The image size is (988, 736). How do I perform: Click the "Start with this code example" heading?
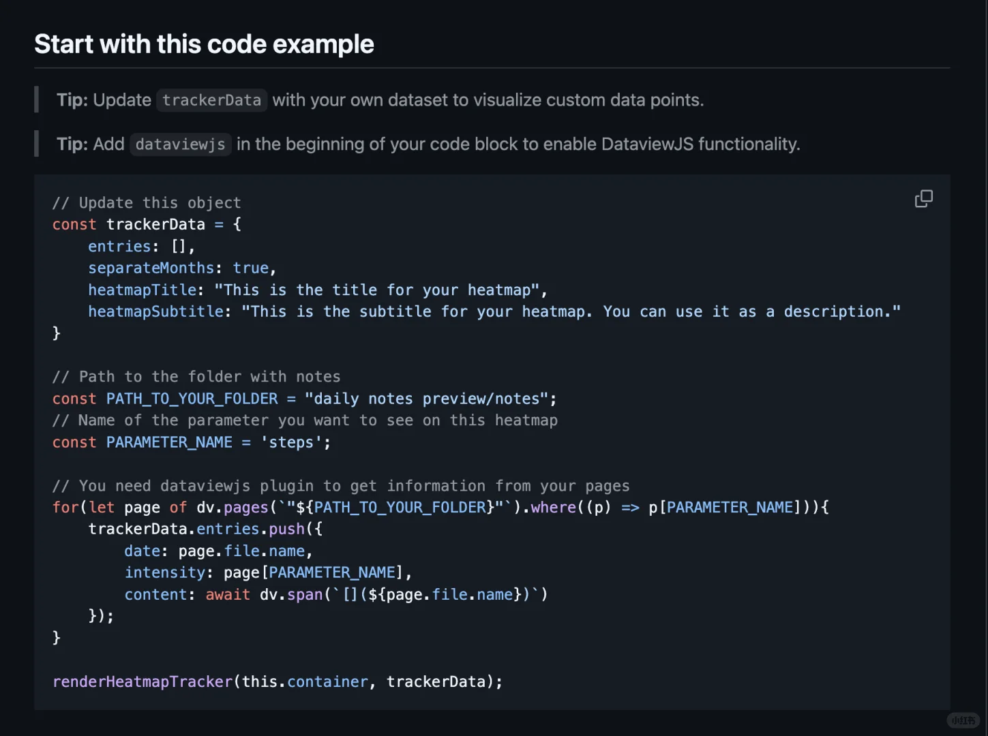(x=204, y=44)
